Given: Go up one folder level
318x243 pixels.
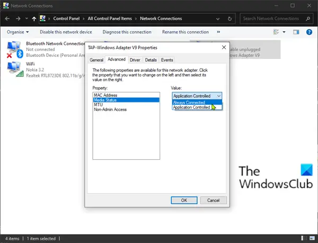Looking at the screenshot, I should point(34,19).
